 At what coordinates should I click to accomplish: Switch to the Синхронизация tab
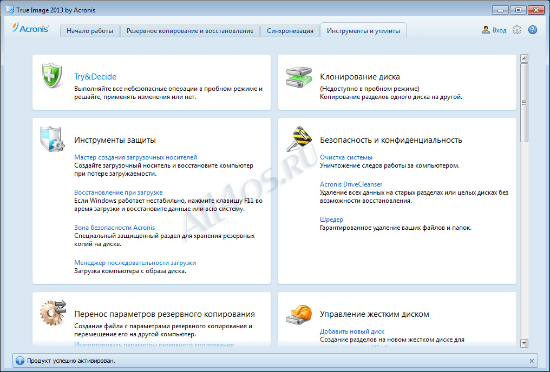click(x=290, y=31)
